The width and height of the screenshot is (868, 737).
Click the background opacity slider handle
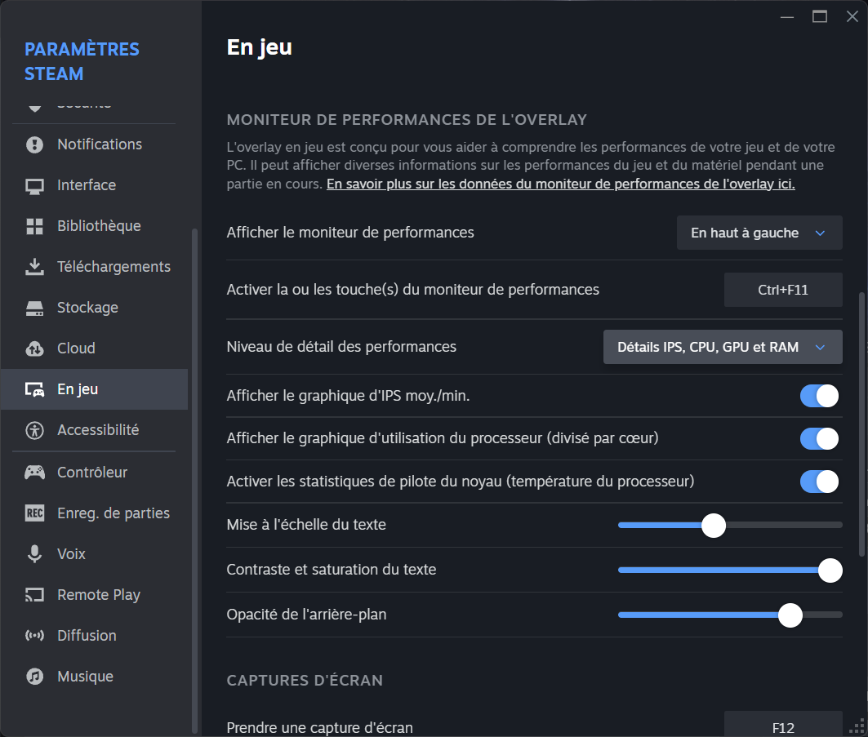pyautogui.click(x=790, y=615)
